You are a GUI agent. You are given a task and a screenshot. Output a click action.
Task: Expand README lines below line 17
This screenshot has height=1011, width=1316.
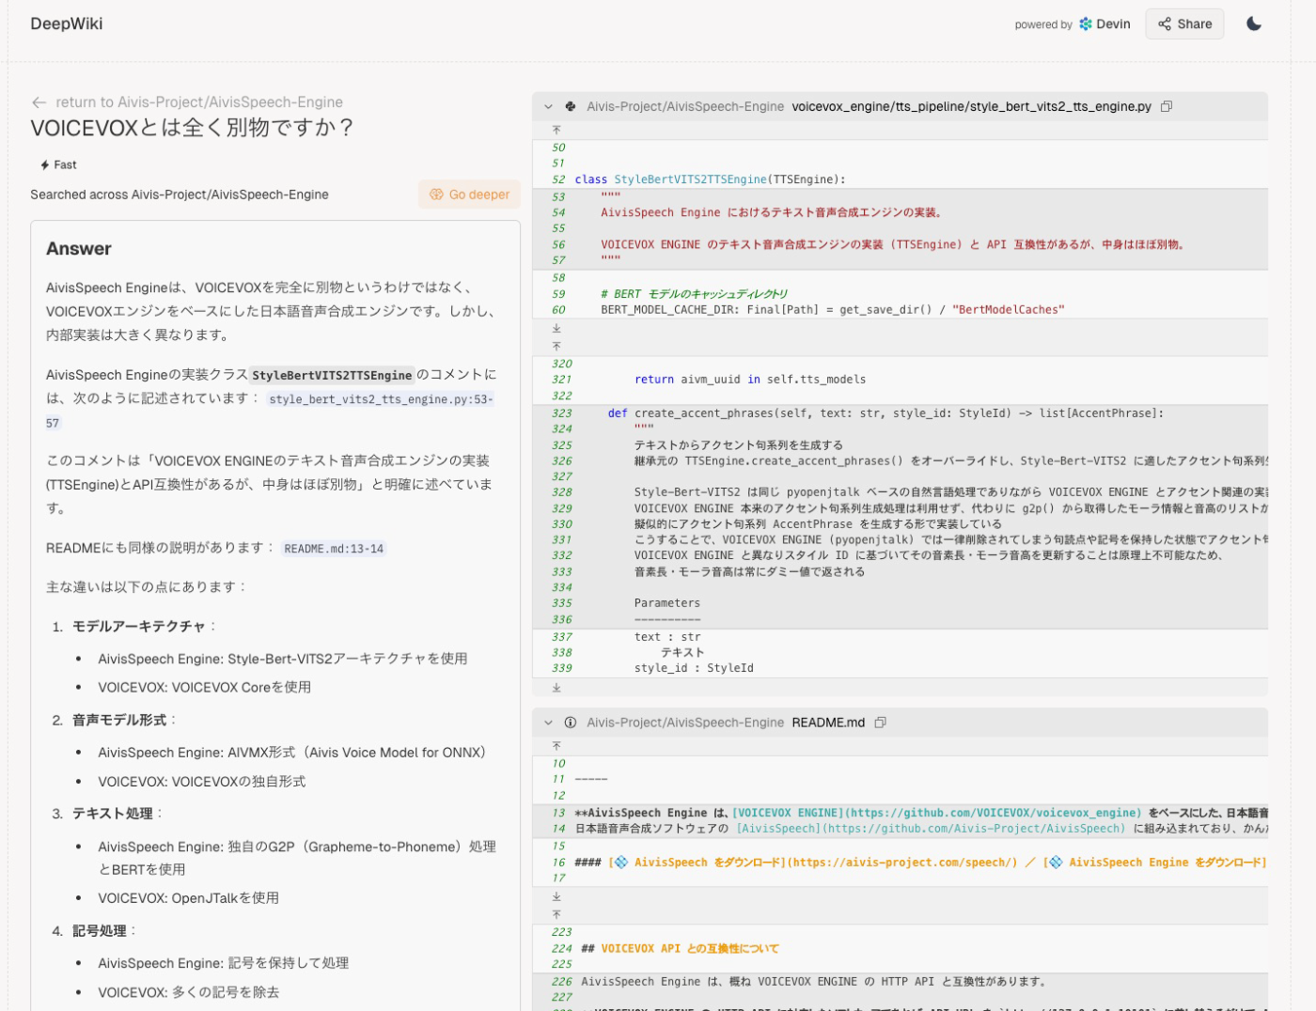pyautogui.click(x=556, y=896)
